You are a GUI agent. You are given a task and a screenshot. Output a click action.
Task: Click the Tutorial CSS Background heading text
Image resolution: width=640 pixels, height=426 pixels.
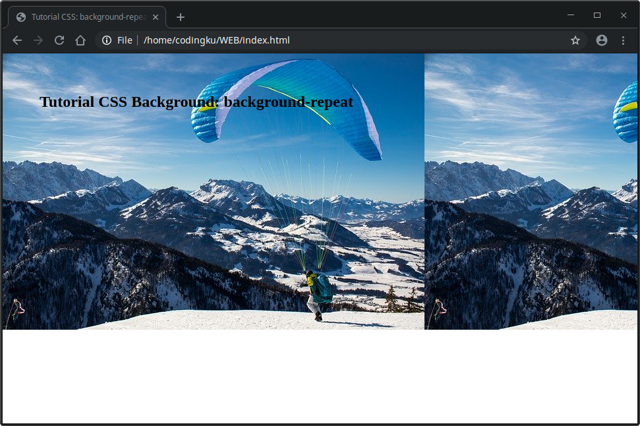(x=196, y=102)
